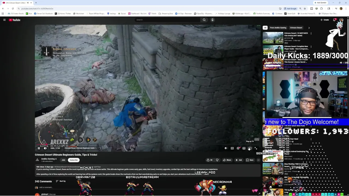Select the All filter chip
The image size is (349, 196).
coord(265,28)
